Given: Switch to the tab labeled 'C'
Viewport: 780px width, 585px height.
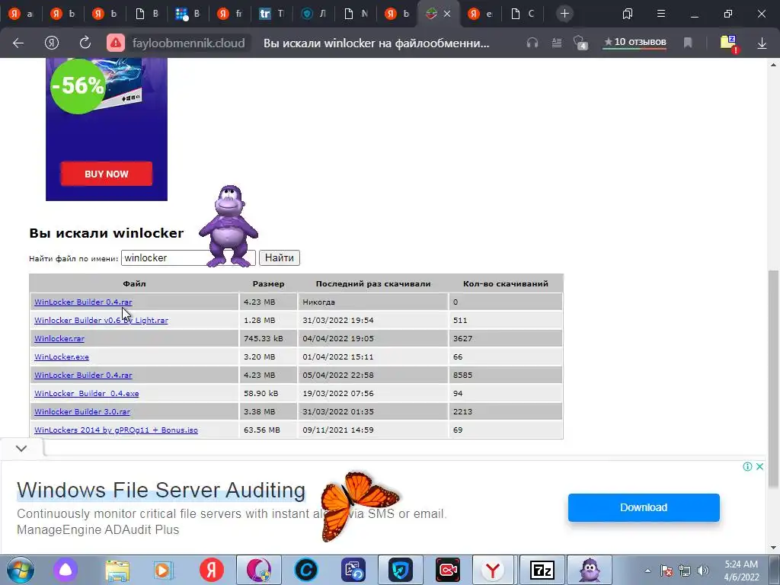Looking at the screenshot, I should click(523, 14).
